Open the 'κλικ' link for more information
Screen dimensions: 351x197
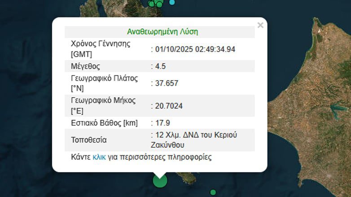point(99,157)
